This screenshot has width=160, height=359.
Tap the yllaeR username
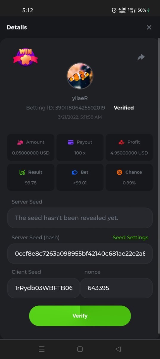click(x=80, y=98)
